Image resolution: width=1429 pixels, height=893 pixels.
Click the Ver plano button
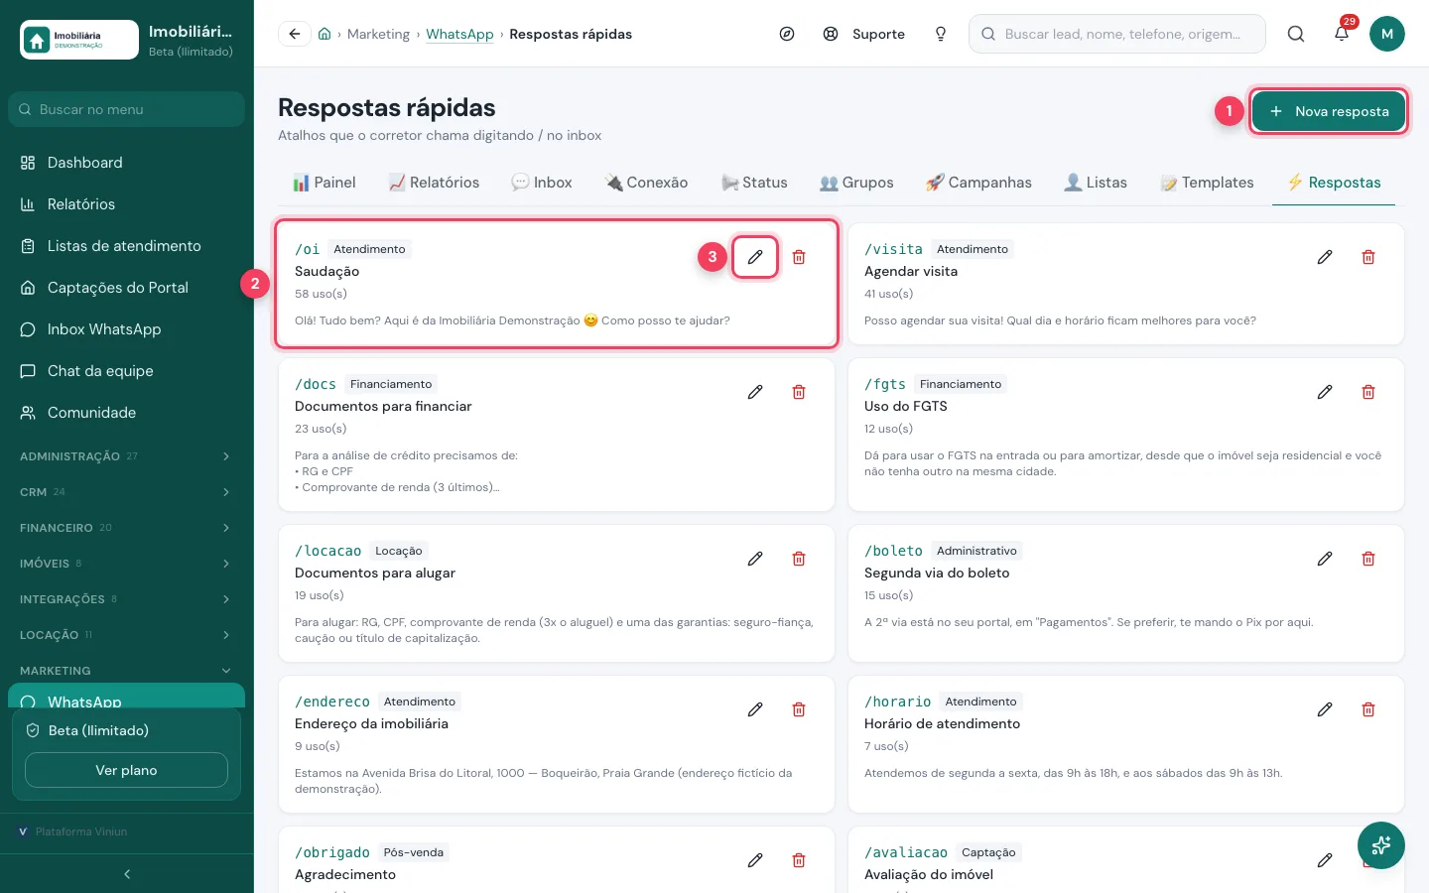[x=126, y=770]
